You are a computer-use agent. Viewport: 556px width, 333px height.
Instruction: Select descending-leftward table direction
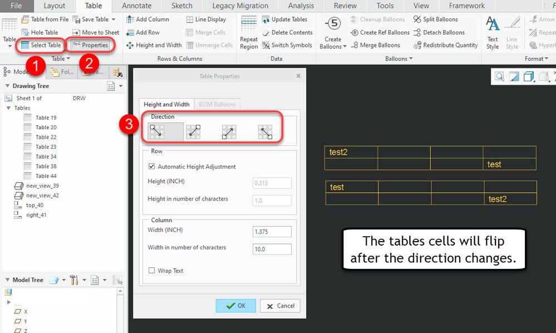click(x=193, y=131)
